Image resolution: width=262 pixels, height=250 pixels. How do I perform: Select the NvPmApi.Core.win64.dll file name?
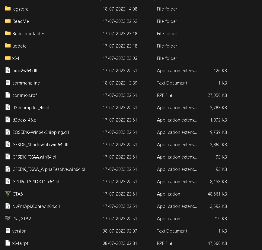(36, 206)
